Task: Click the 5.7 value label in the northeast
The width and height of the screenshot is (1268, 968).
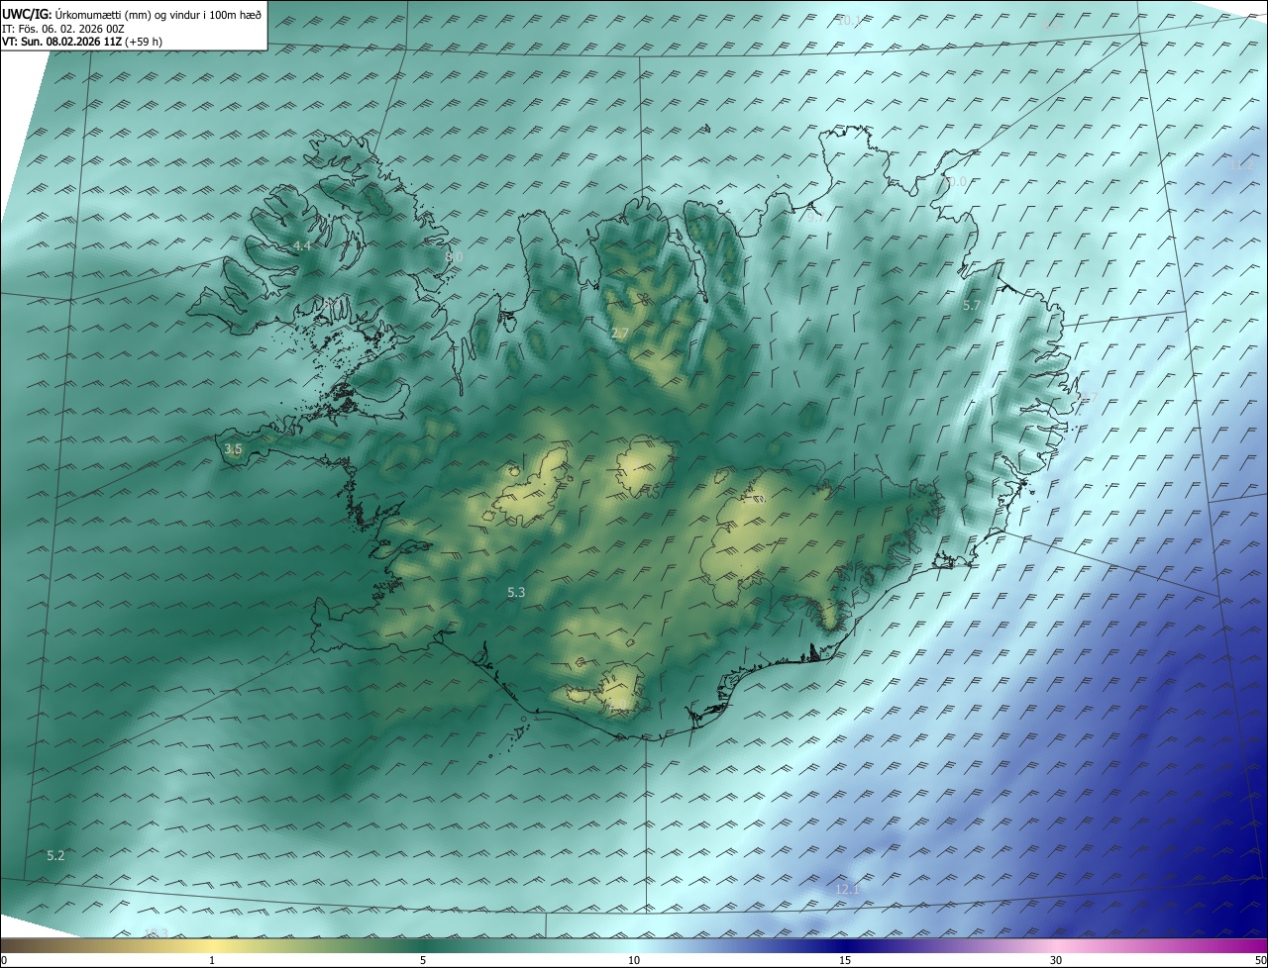Action: click(x=972, y=306)
